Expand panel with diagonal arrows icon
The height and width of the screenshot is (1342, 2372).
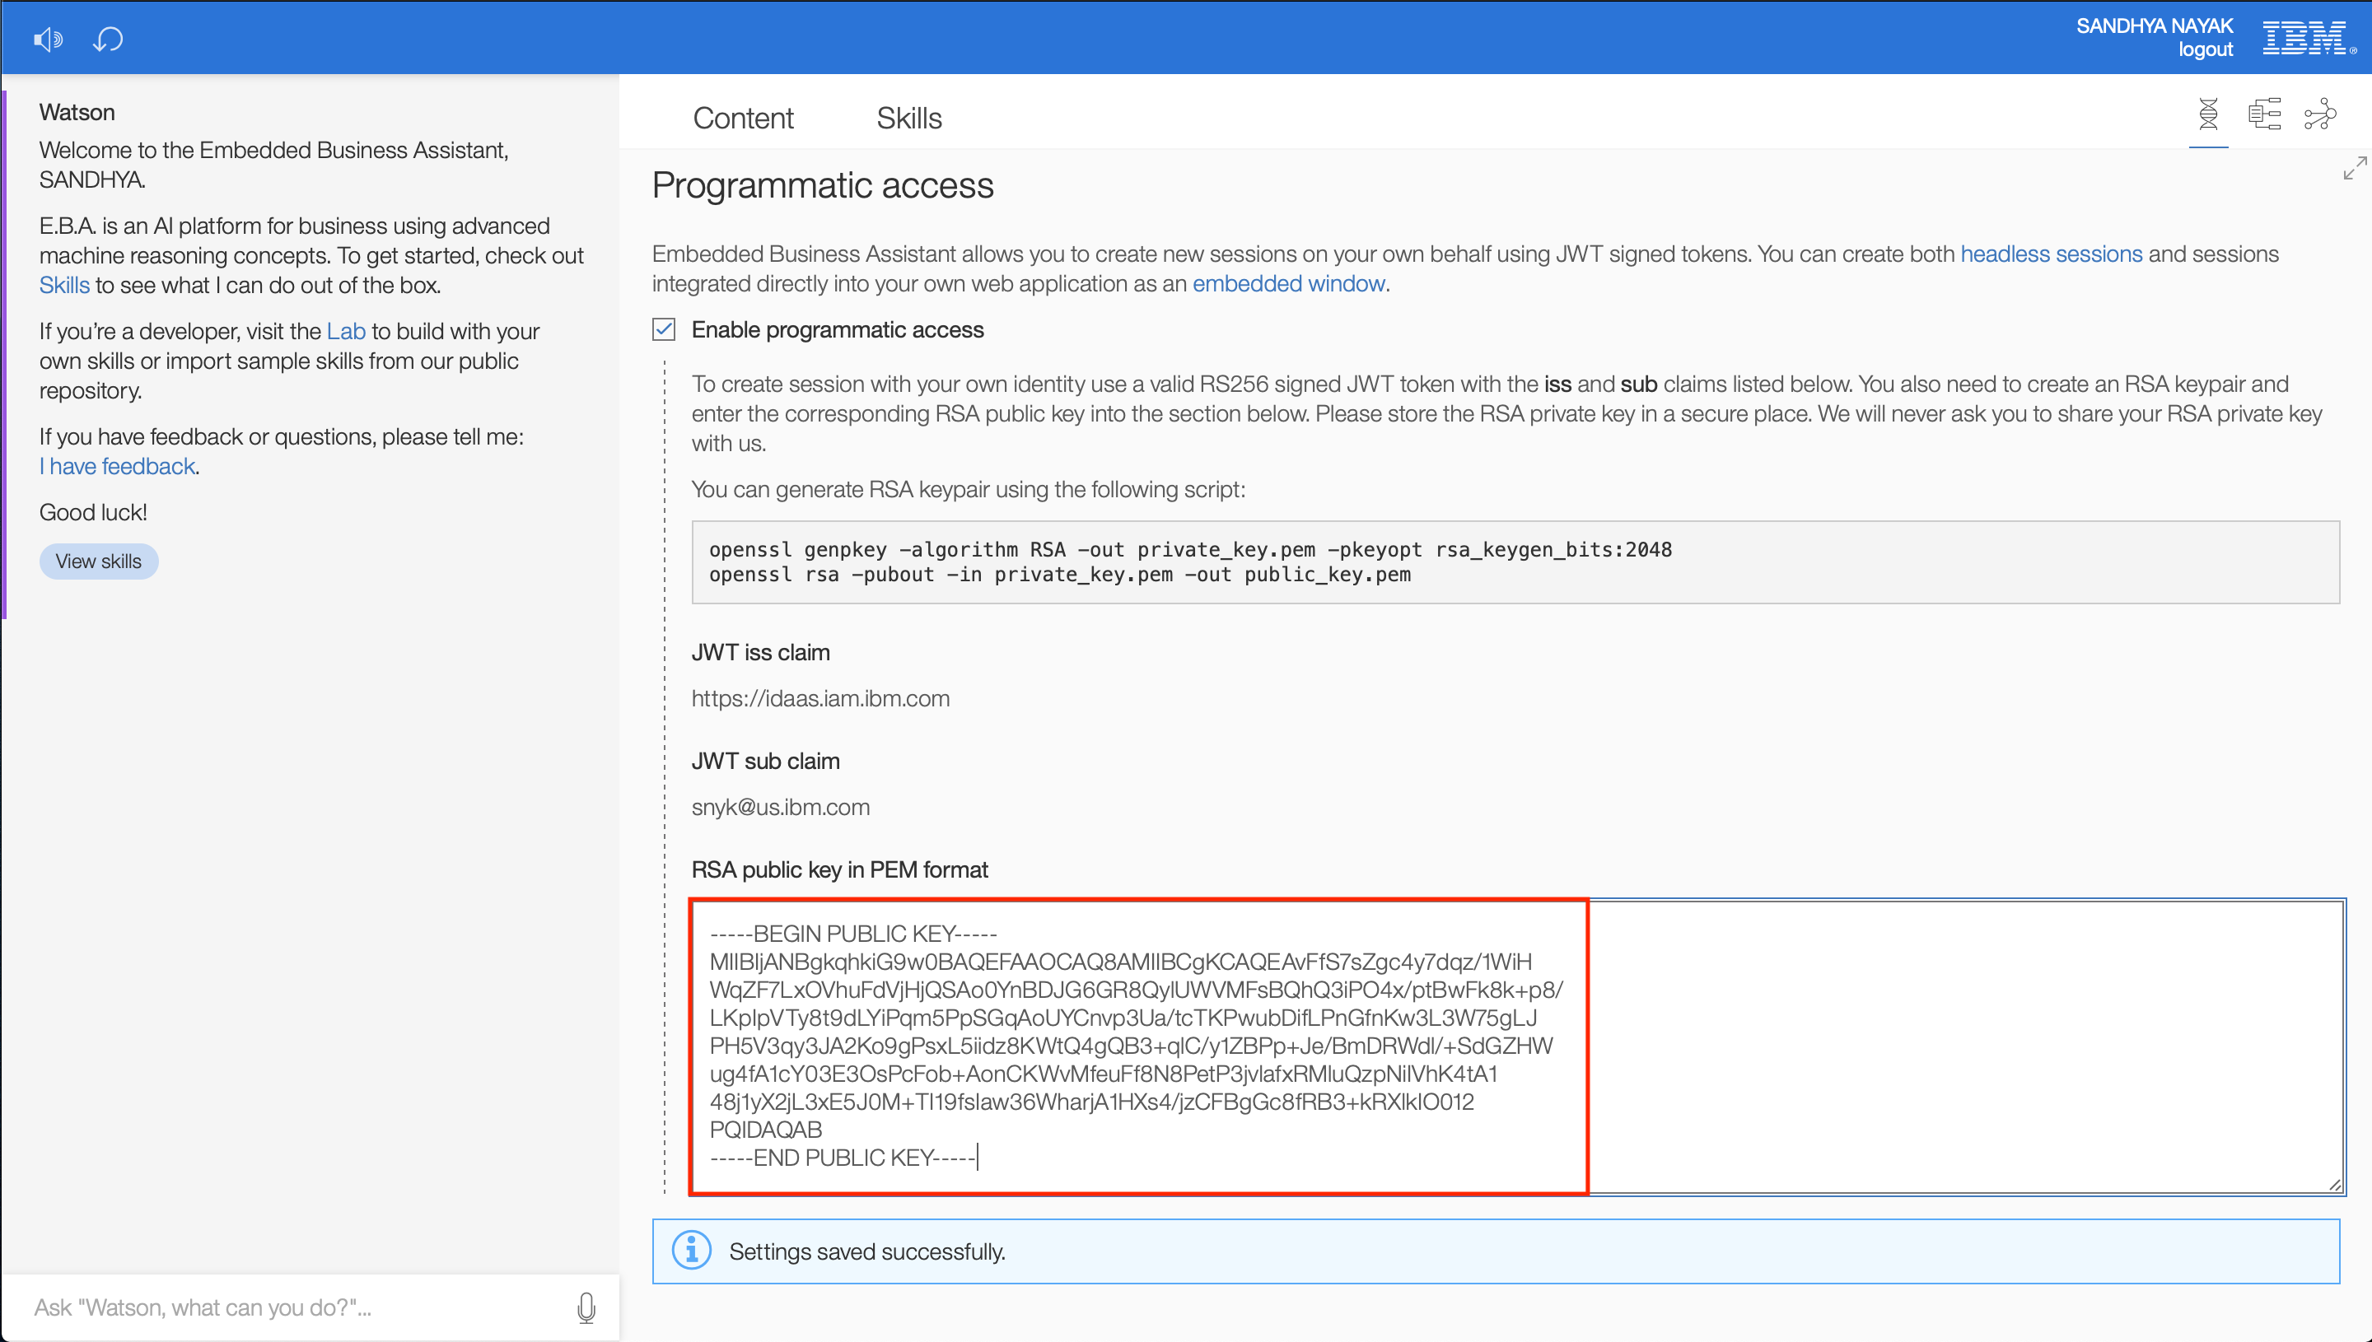click(2355, 169)
